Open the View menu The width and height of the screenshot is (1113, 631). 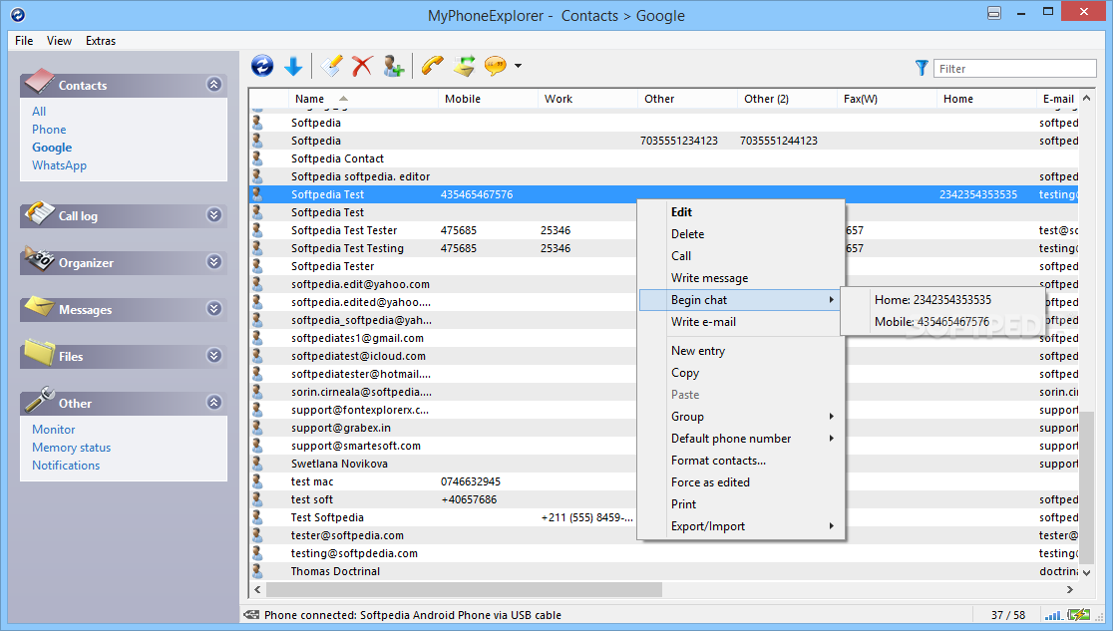(x=59, y=41)
